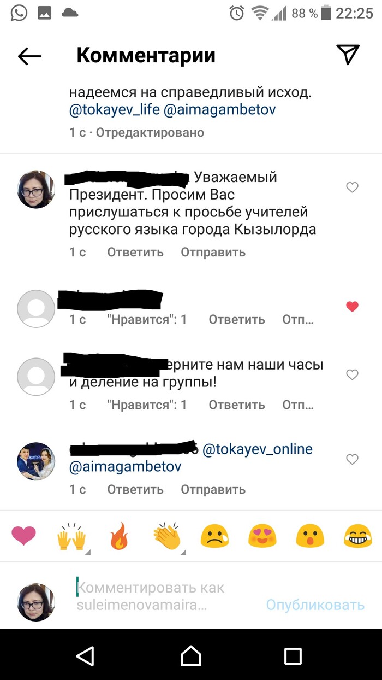Go back using the top-left arrow
The height and width of the screenshot is (680, 382).
(29, 56)
